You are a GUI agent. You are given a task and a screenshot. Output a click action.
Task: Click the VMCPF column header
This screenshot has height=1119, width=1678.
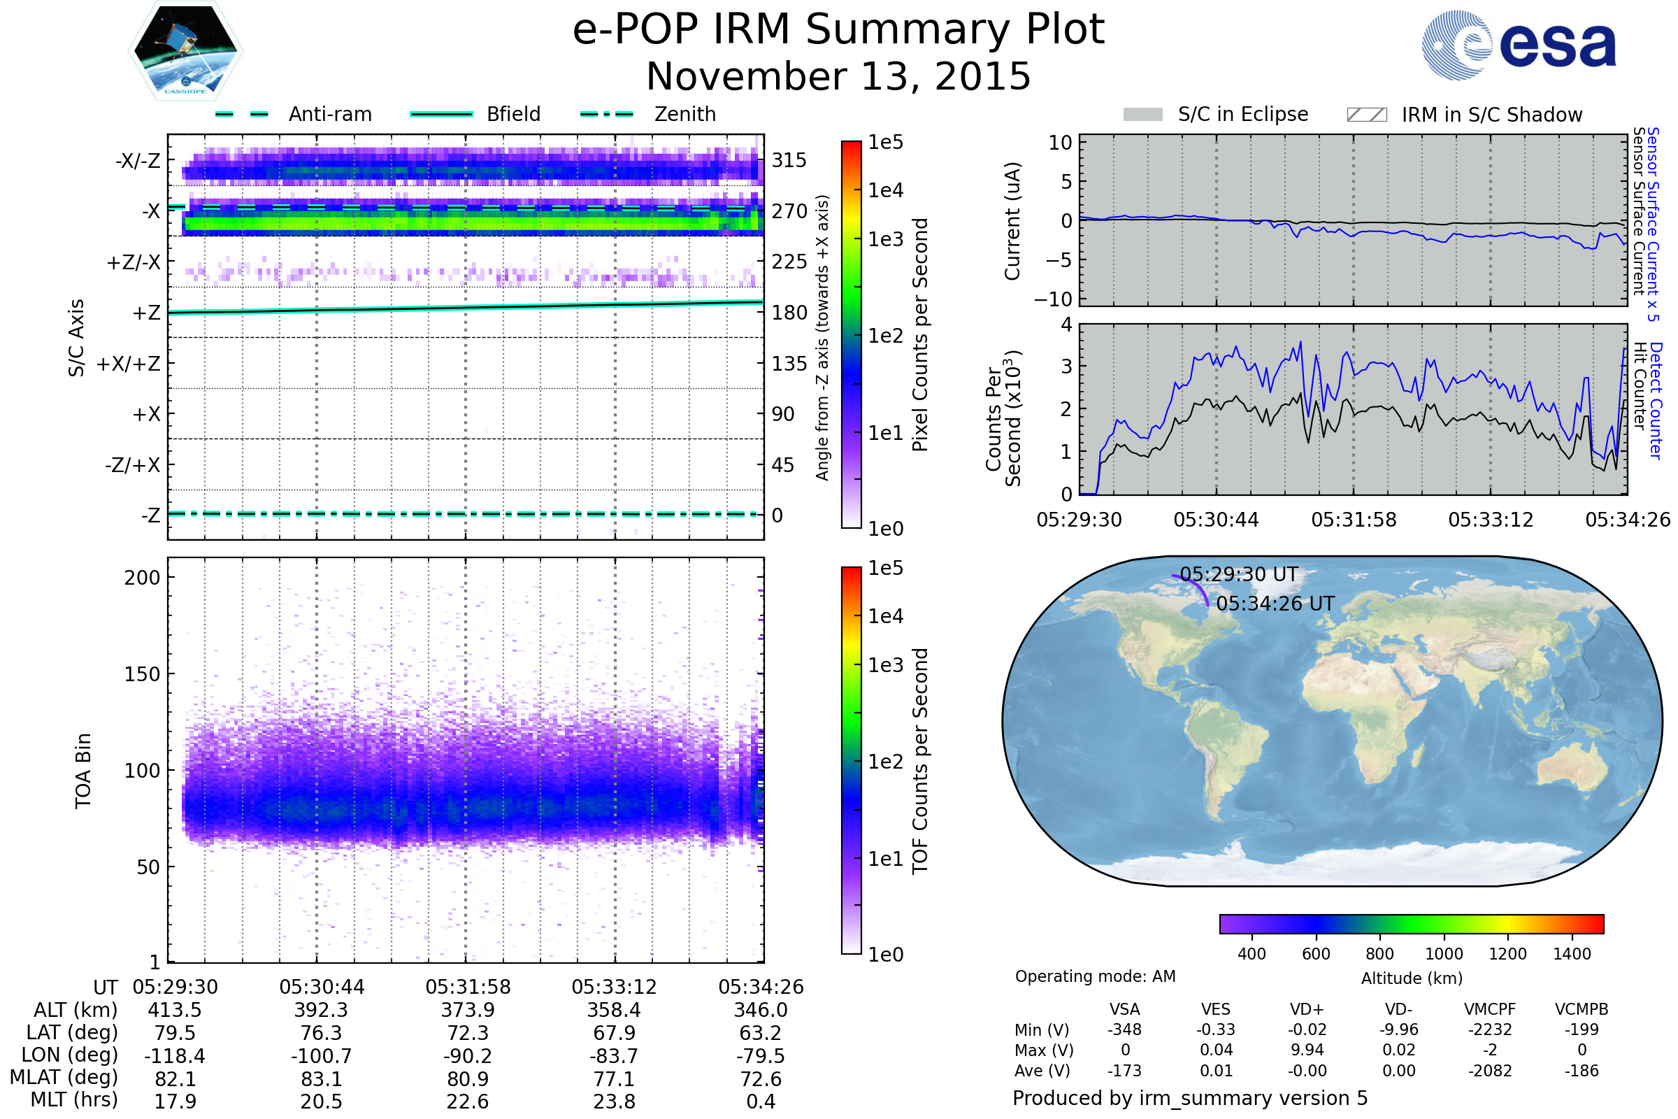tap(1490, 1009)
